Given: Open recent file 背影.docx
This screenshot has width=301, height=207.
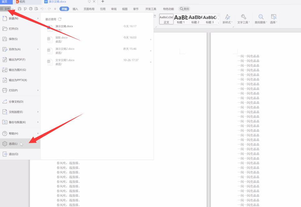Looking at the screenshot, I should click(97, 39).
